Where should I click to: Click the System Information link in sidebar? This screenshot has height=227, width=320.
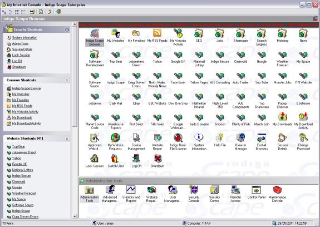24,37
